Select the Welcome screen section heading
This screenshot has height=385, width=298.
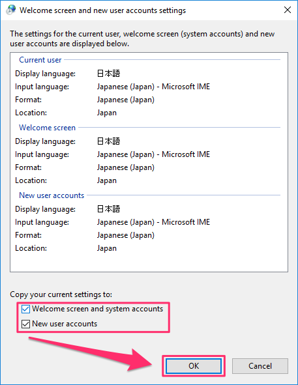click(47, 128)
